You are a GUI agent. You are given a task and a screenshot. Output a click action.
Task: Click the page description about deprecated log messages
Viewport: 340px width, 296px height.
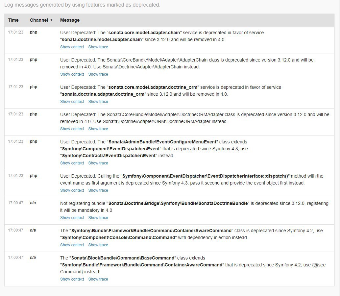coord(82,5)
